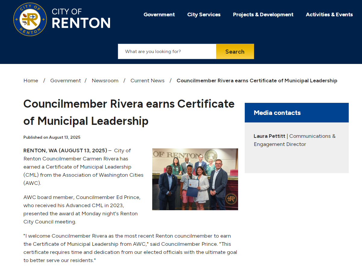
Task: Expand the Projects & Development menu
Action: pos(263,14)
